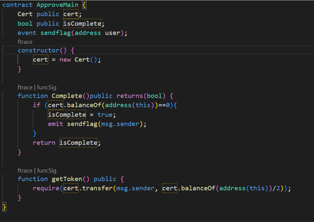Screen dimensions: 314x222
Task: Click the ftrace code lens above constructor
Action: (25, 42)
